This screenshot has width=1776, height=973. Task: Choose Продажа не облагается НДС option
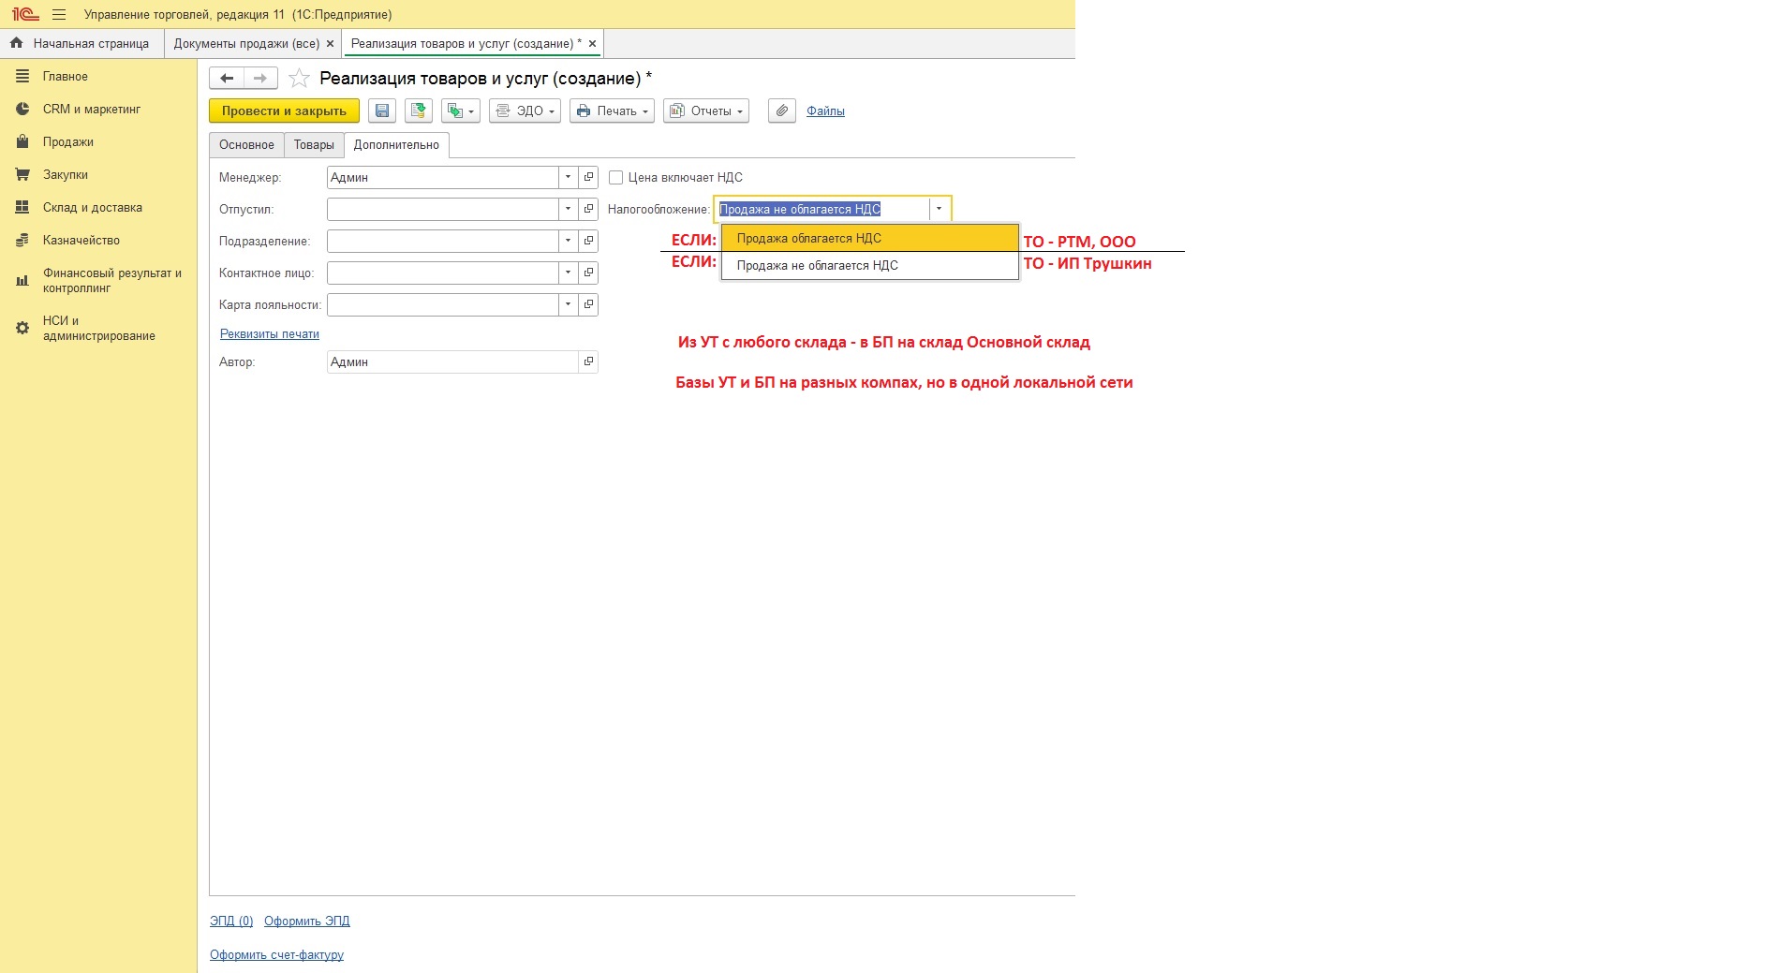868,266
